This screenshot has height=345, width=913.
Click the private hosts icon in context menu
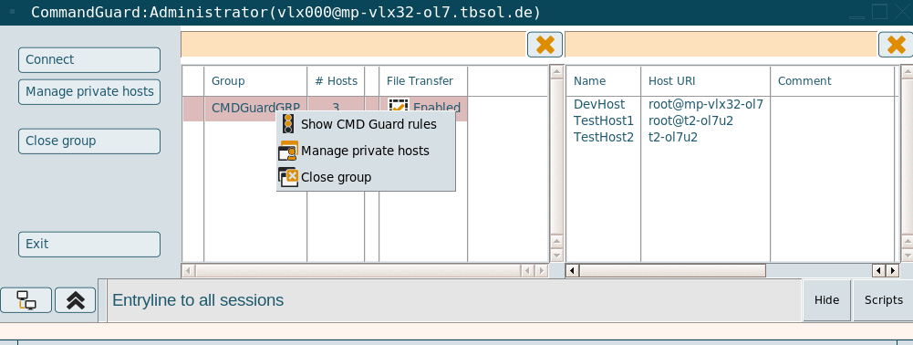point(288,151)
